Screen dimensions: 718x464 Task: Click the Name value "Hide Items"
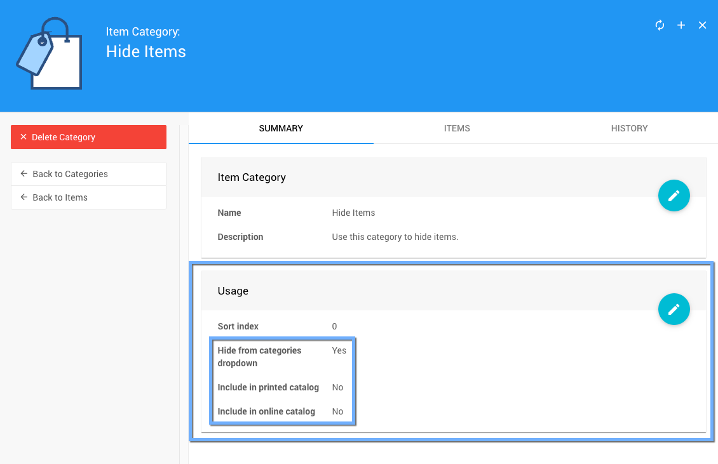coord(353,213)
